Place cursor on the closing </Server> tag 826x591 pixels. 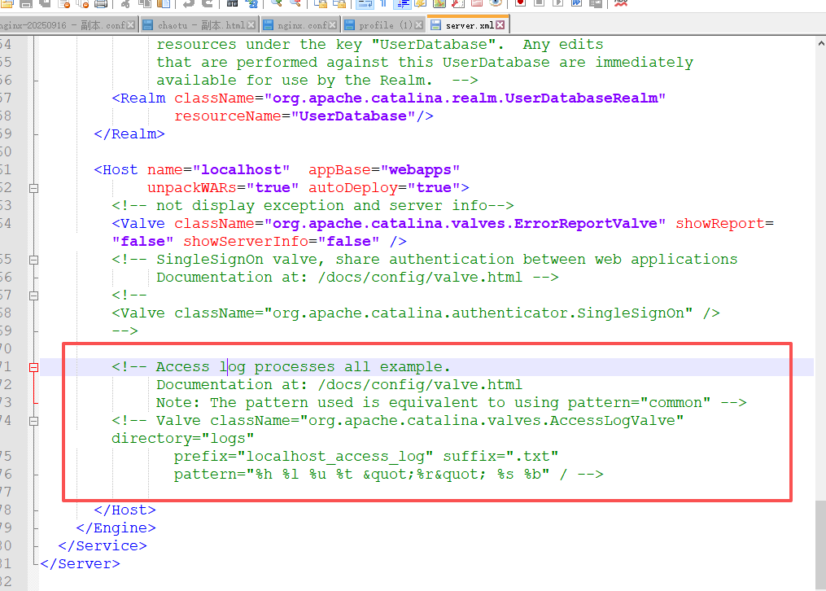(80, 563)
